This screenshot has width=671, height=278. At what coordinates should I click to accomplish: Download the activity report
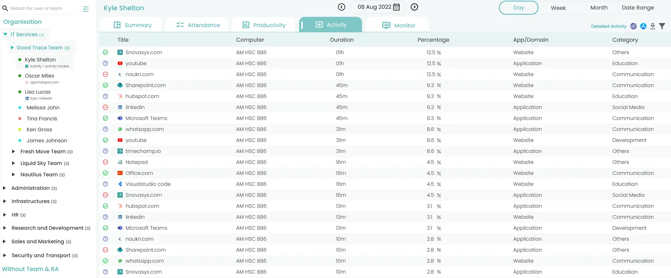click(653, 26)
